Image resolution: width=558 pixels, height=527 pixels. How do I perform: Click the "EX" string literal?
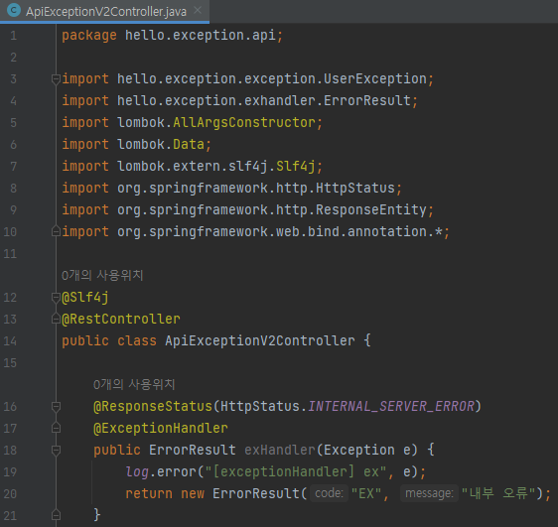[x=366, y=493]
